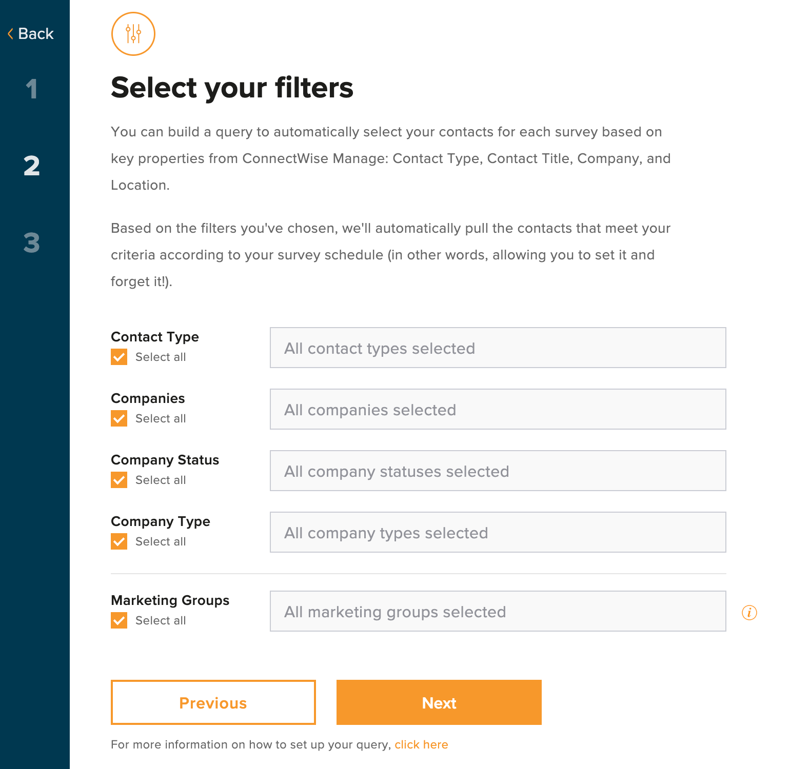The height and width of the screenshot is (769, 790).
Task: Open the contact types dropdown
Action: click(498, 348)
